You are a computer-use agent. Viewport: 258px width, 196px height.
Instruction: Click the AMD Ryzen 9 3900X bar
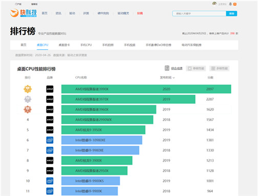click(x=97, y=161)
